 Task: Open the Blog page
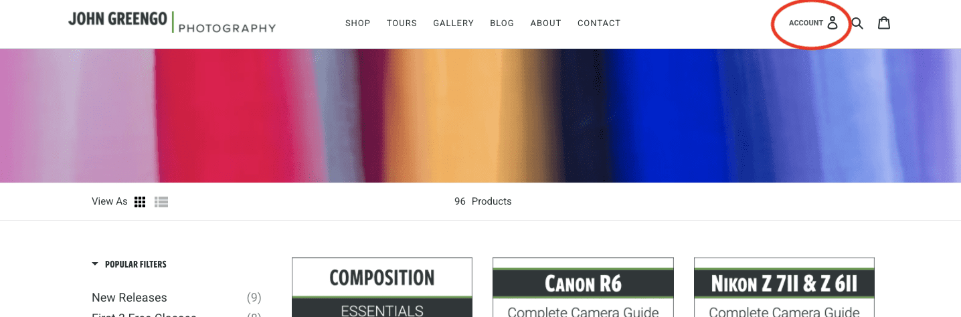[x=502, y=23]
